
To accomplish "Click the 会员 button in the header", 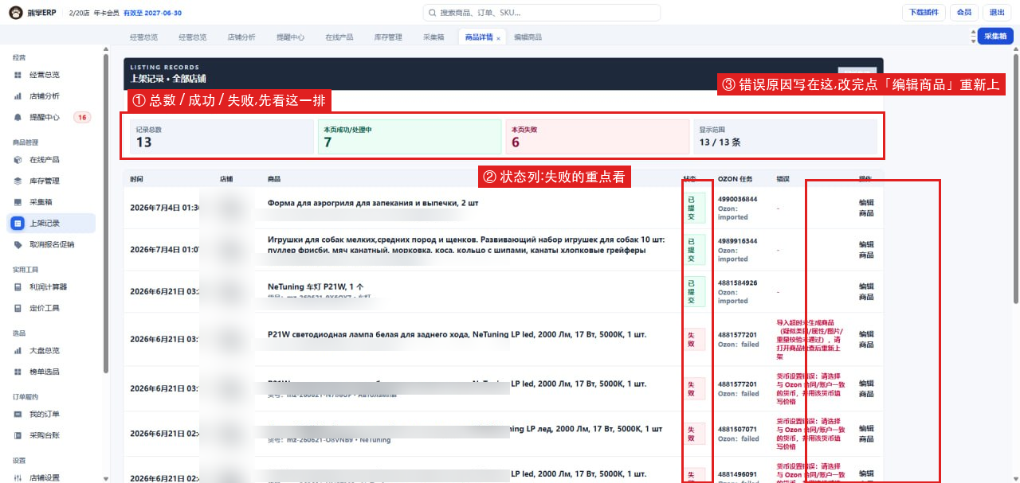I will click(x=964, y=12).
